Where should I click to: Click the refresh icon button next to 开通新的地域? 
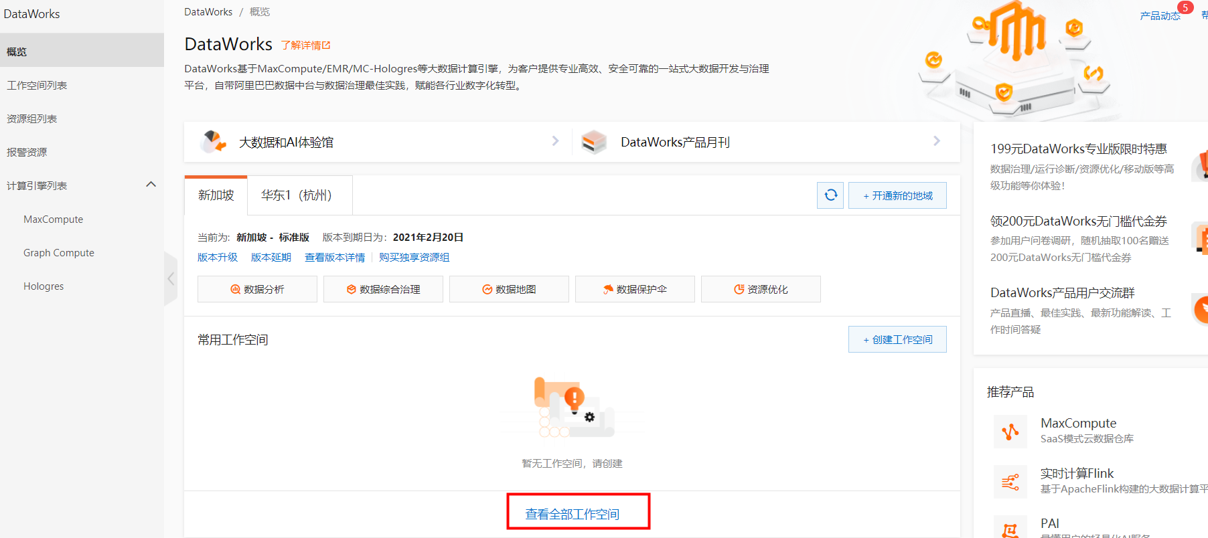click(x=830, y=195)
